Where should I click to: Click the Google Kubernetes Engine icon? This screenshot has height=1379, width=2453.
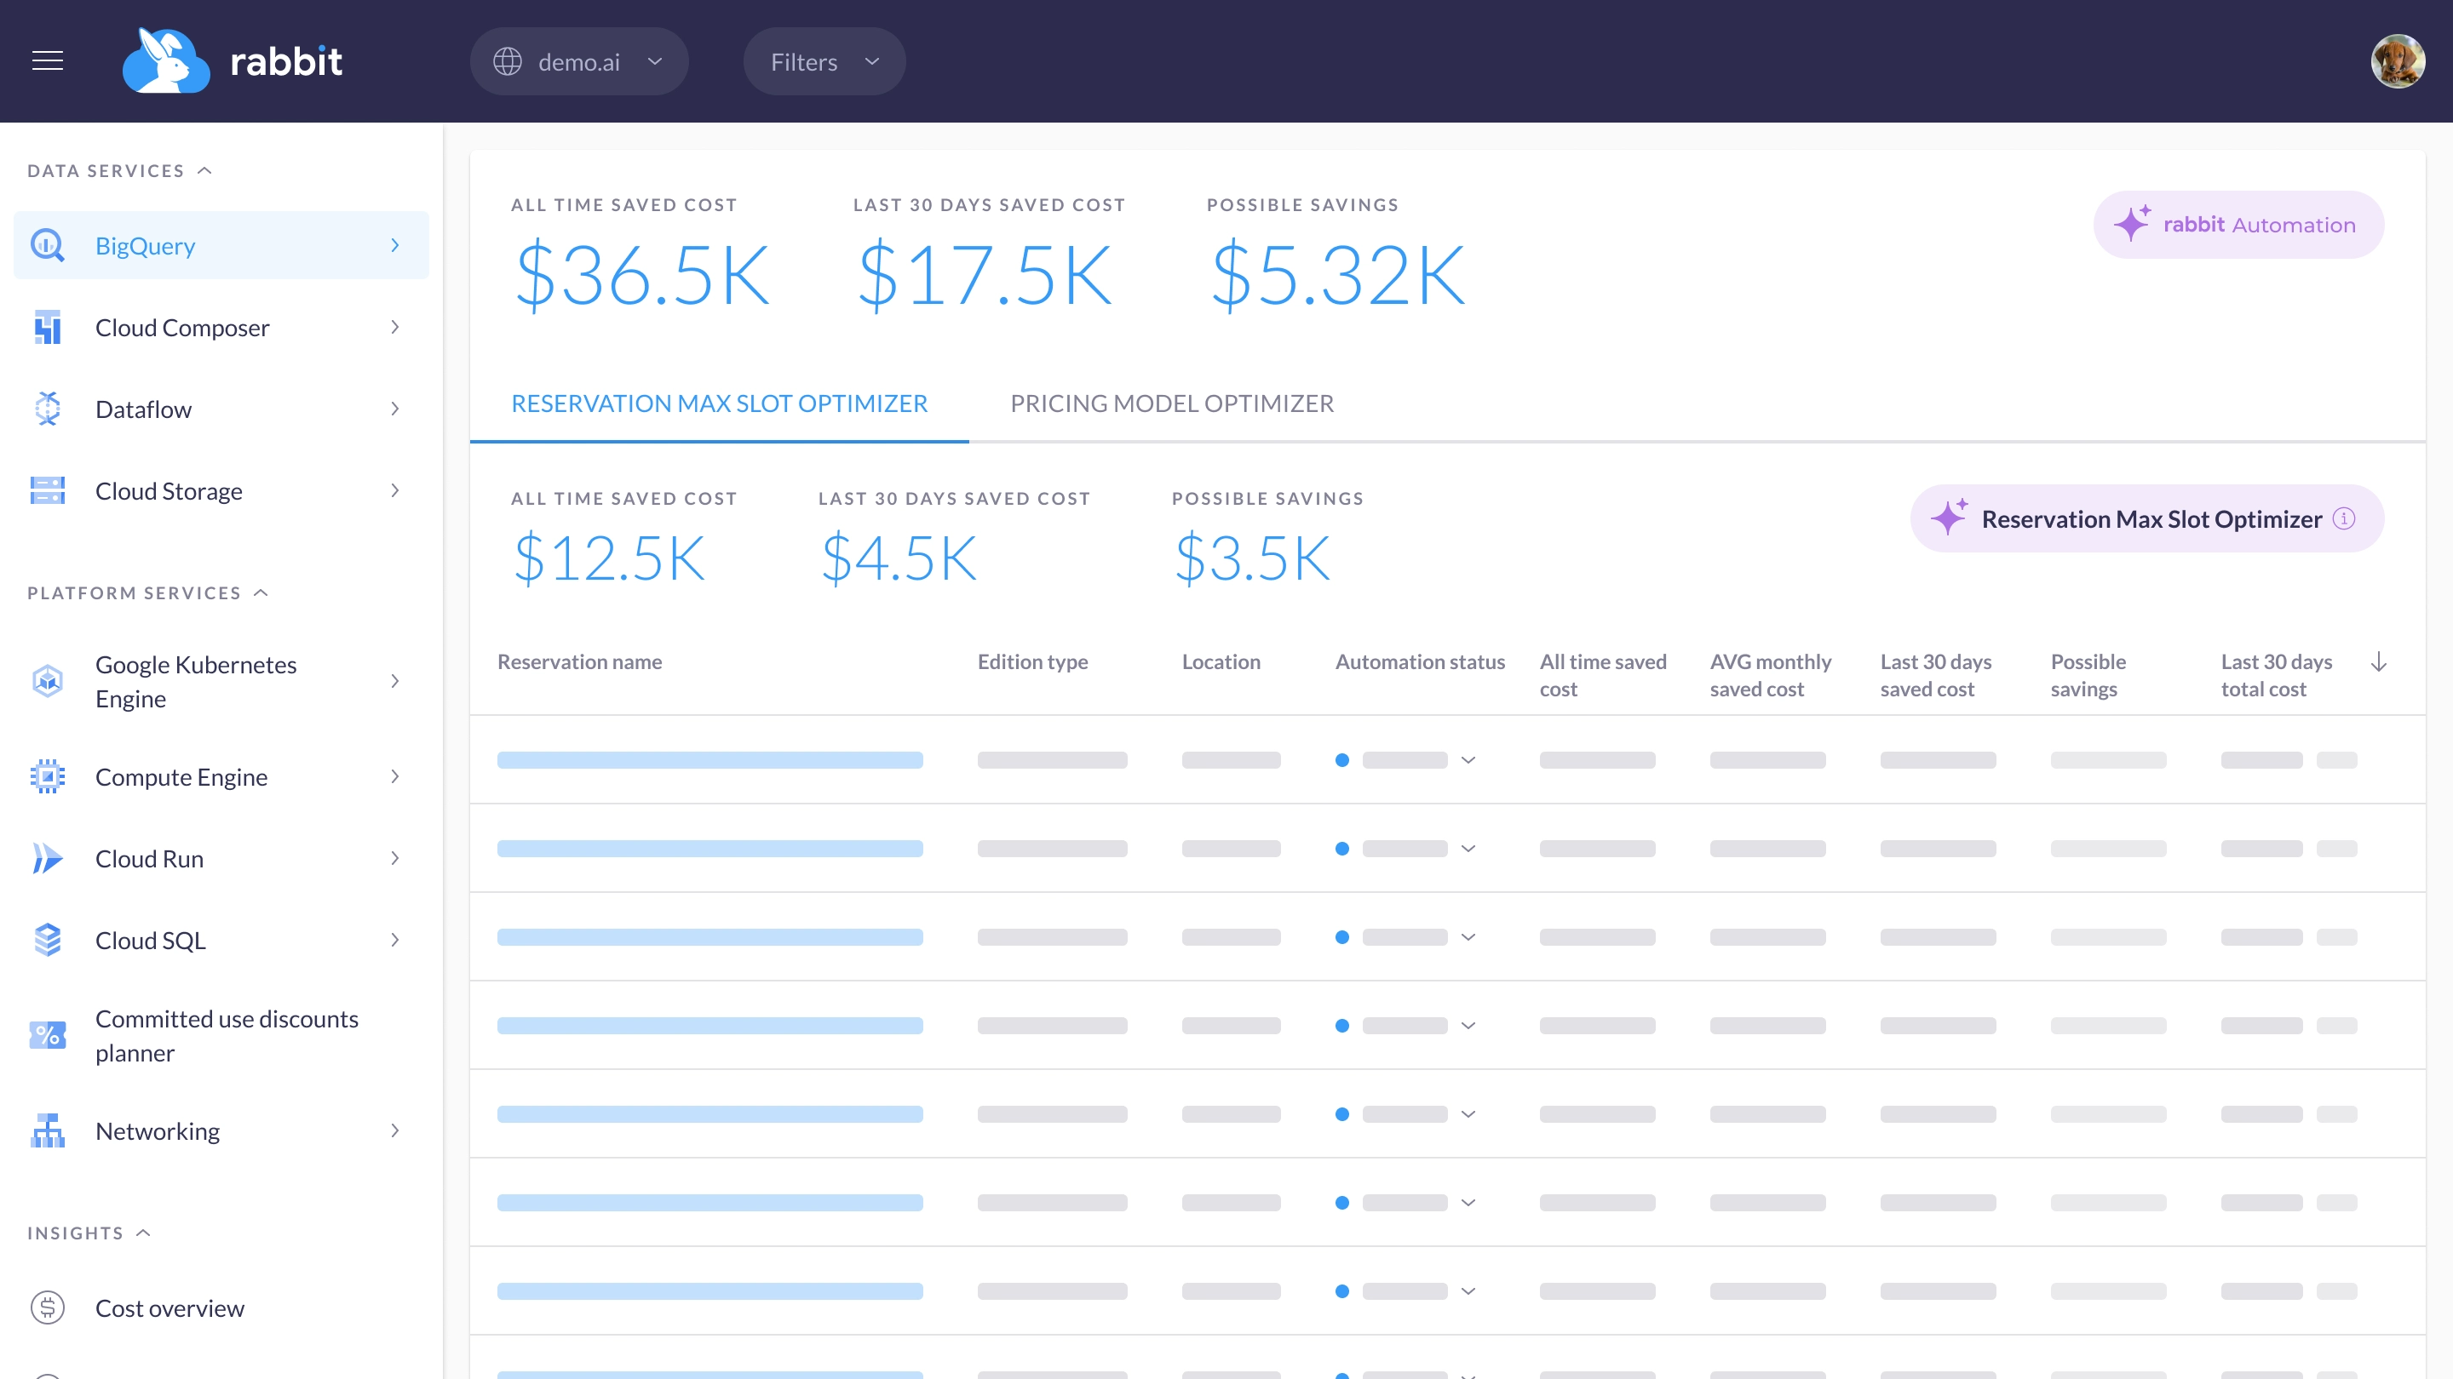(x=48, y=681)
